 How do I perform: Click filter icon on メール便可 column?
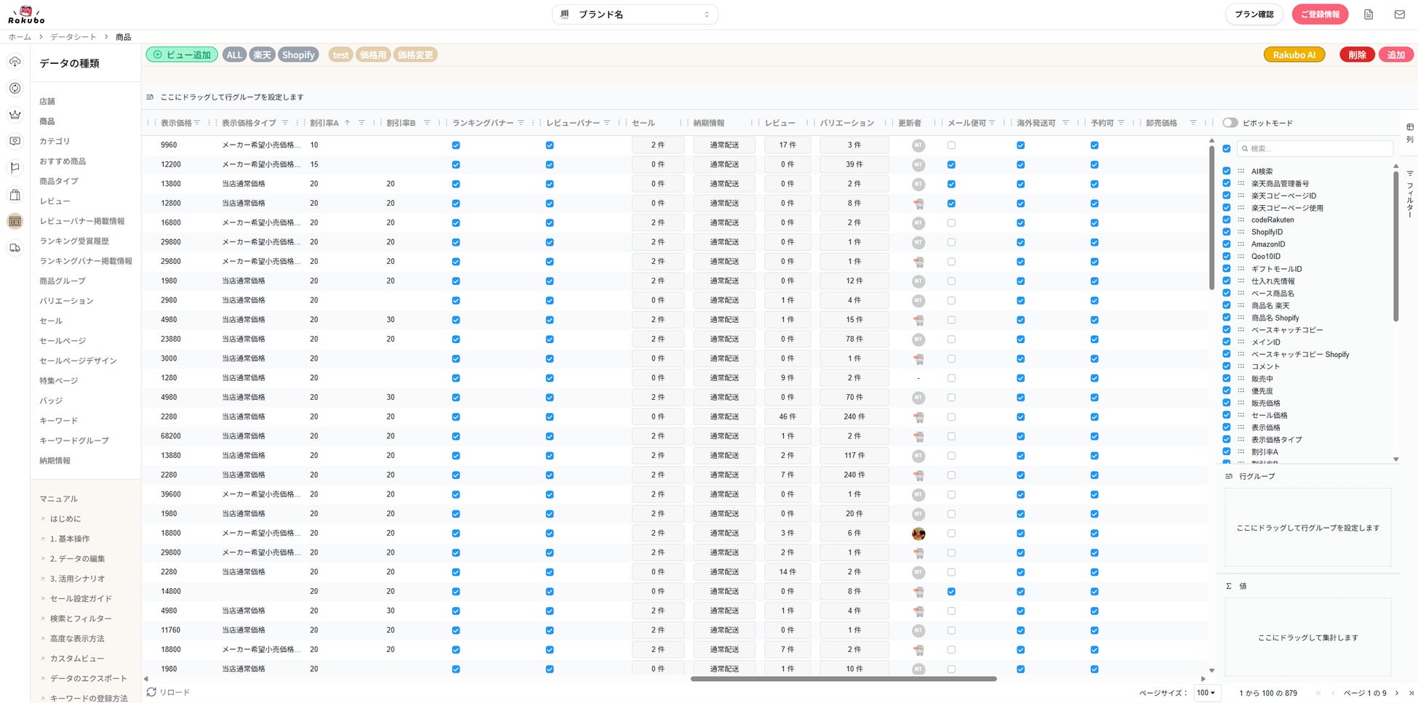992,123
